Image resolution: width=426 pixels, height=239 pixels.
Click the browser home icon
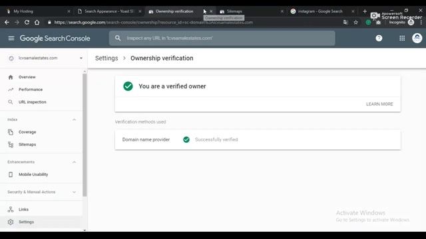click(37, 22)
